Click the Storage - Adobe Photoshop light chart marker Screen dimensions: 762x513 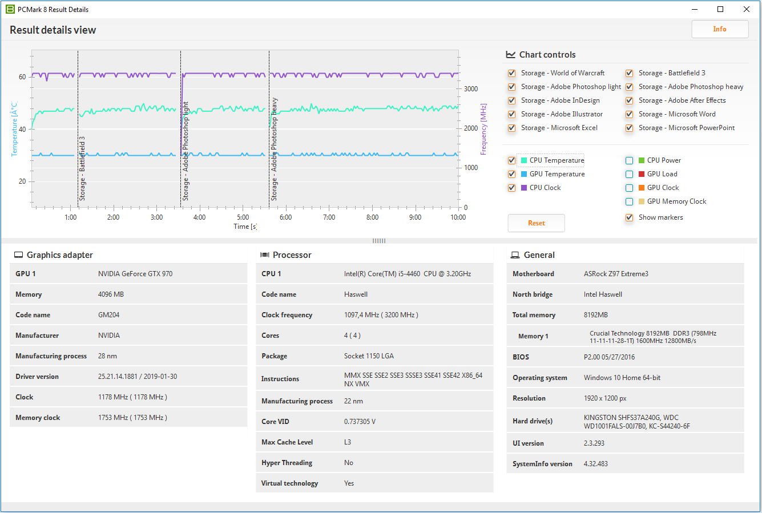[185, 151]
